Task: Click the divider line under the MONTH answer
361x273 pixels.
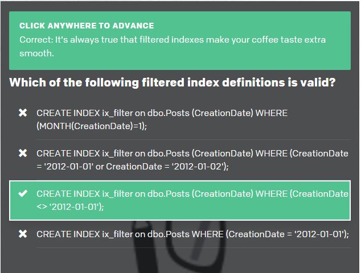Action: pyautogui.click(x=194, y=139)
